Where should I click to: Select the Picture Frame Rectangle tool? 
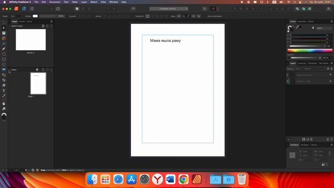pyautogui.click(x=4, y=59)
